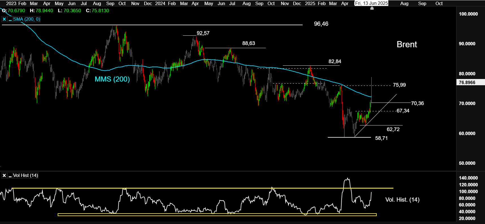
Task: Click the 100.0000 price axis label
Action: pyautogui.click(x=468, y=14)
